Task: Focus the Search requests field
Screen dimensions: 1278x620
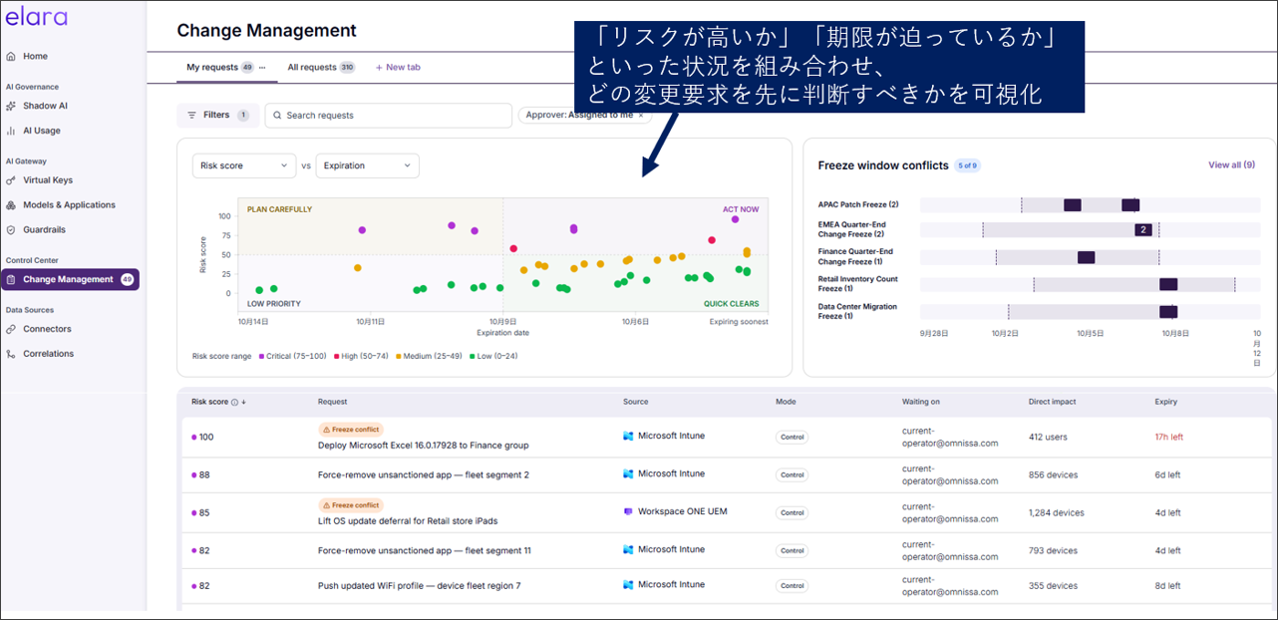Action: 389,116
